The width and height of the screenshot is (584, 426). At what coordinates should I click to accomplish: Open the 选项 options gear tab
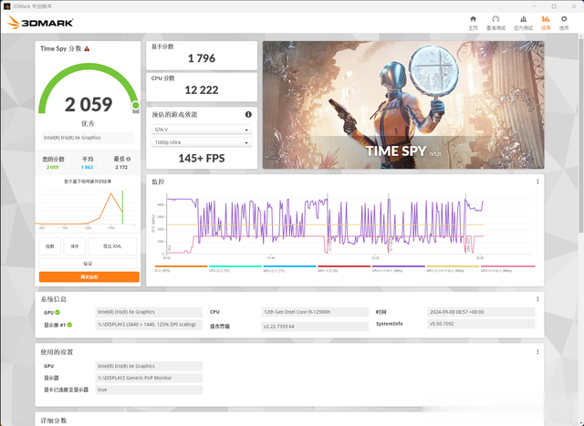point(564,23)
